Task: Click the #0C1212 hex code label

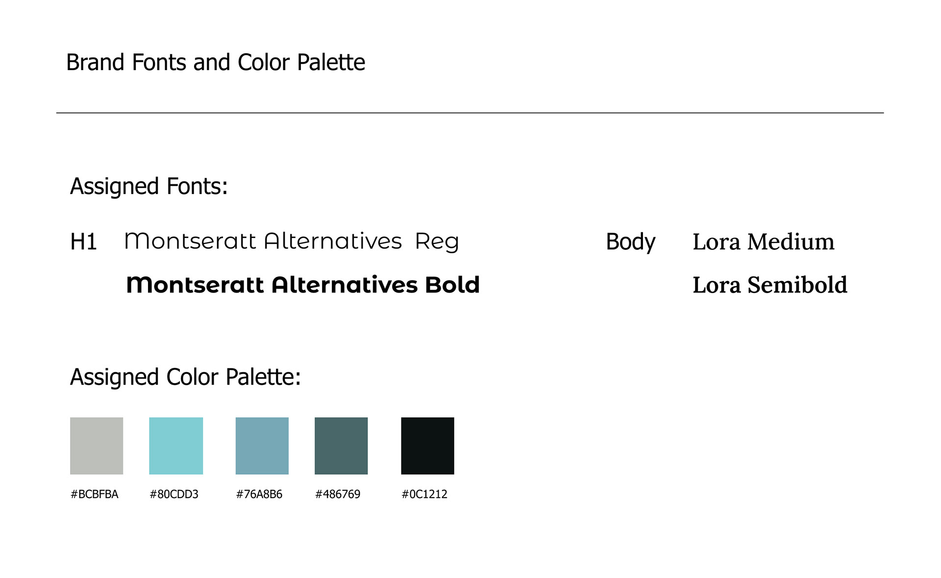Action: pyautogui.click(x=424, y=494)
